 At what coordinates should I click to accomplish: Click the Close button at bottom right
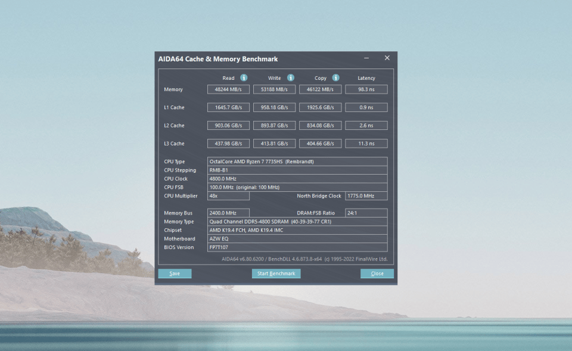pos(377,274)
